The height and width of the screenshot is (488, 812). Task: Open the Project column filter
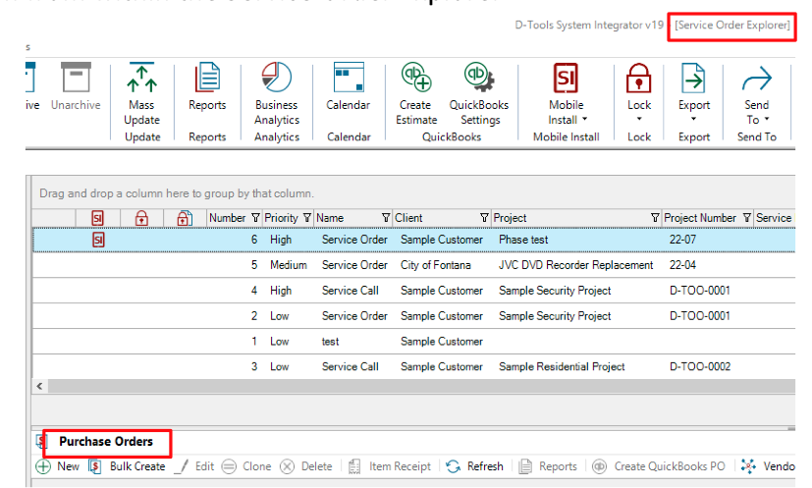(655, 218)
